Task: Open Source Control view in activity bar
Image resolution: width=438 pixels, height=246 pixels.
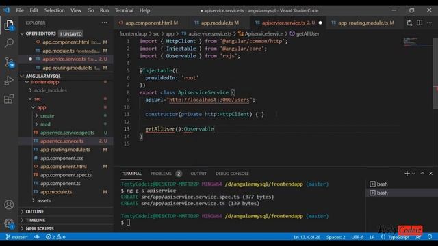Action: point(9,62)
